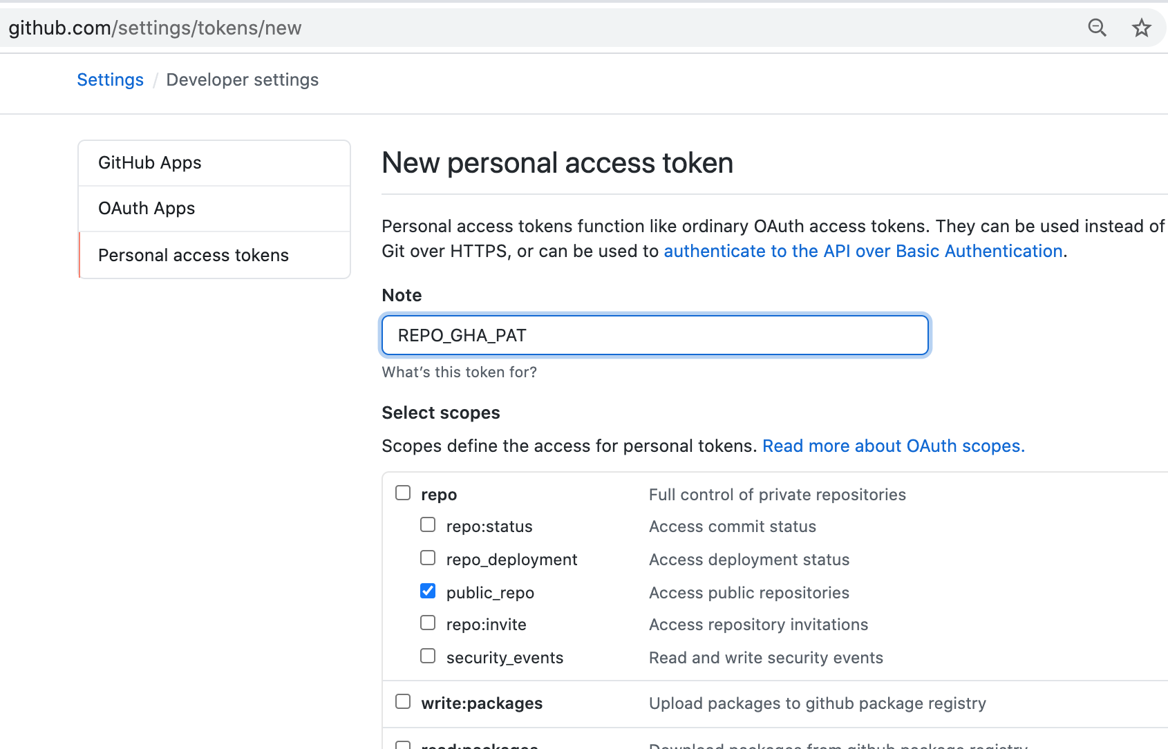Click the 'Select scopes' heading
This screenshot has height=749, width=1168.
[x=441, y=413]
